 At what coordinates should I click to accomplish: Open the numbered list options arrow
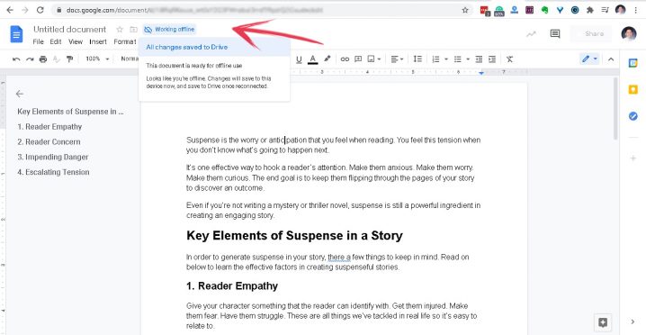446,59
